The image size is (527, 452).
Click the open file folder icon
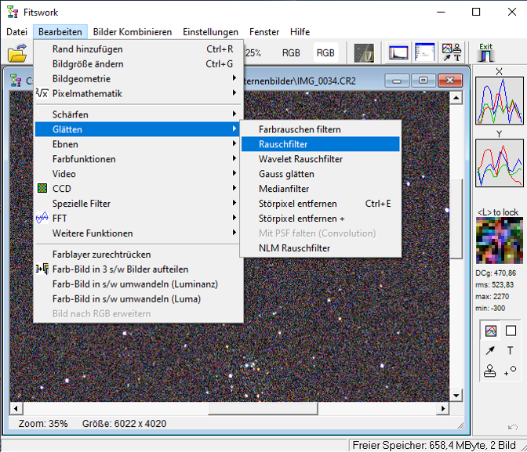click(17, 54)
